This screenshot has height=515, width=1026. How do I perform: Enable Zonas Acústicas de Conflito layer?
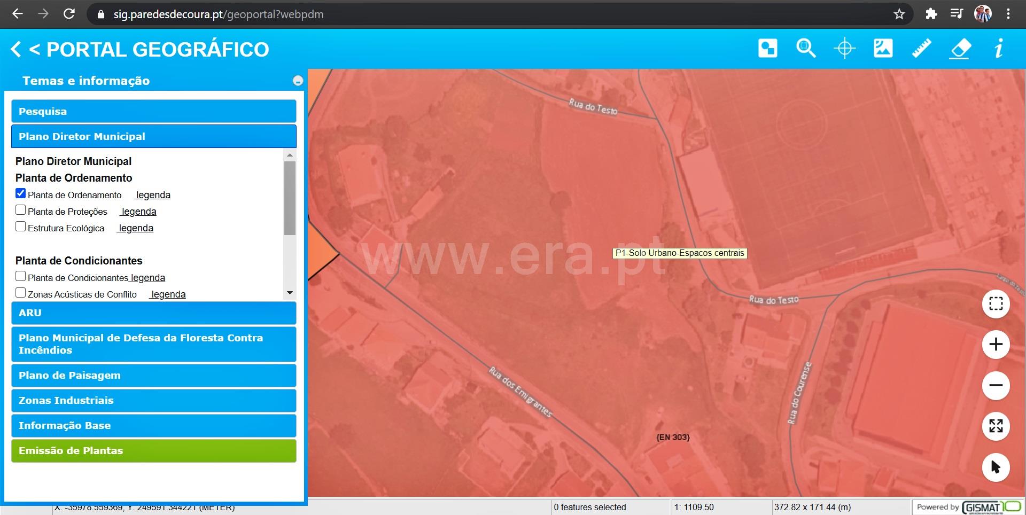coord(21,293)
